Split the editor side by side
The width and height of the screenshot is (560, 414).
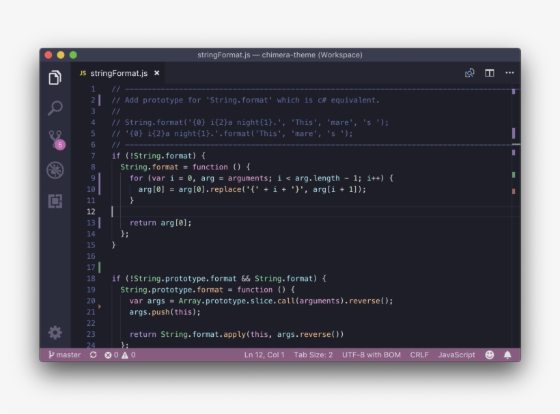(489, 73)
